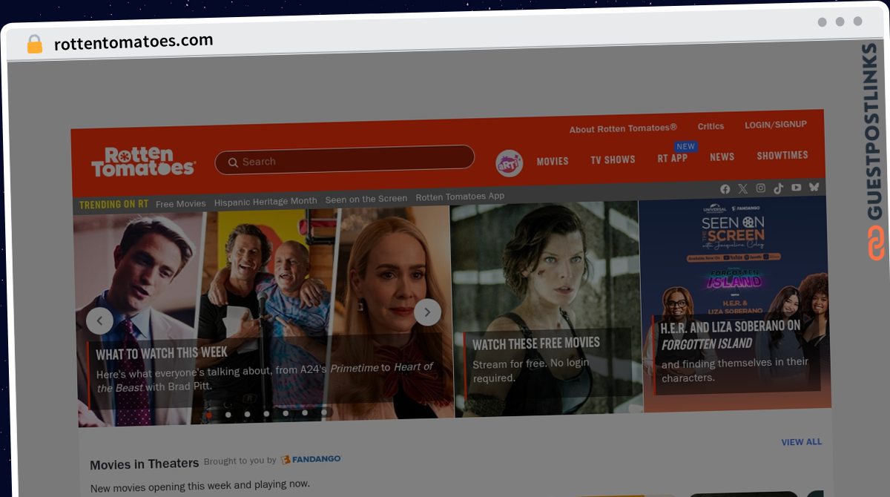Click the TRENDING ON RT label

(x=114, y=205)
